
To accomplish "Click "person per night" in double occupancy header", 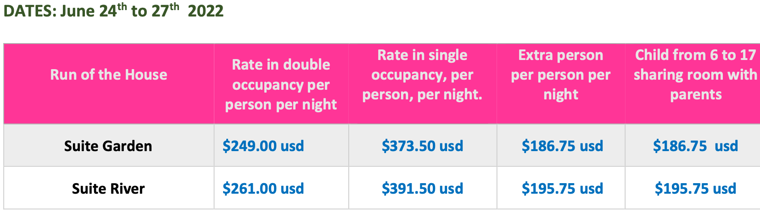I will click(281, 105).
